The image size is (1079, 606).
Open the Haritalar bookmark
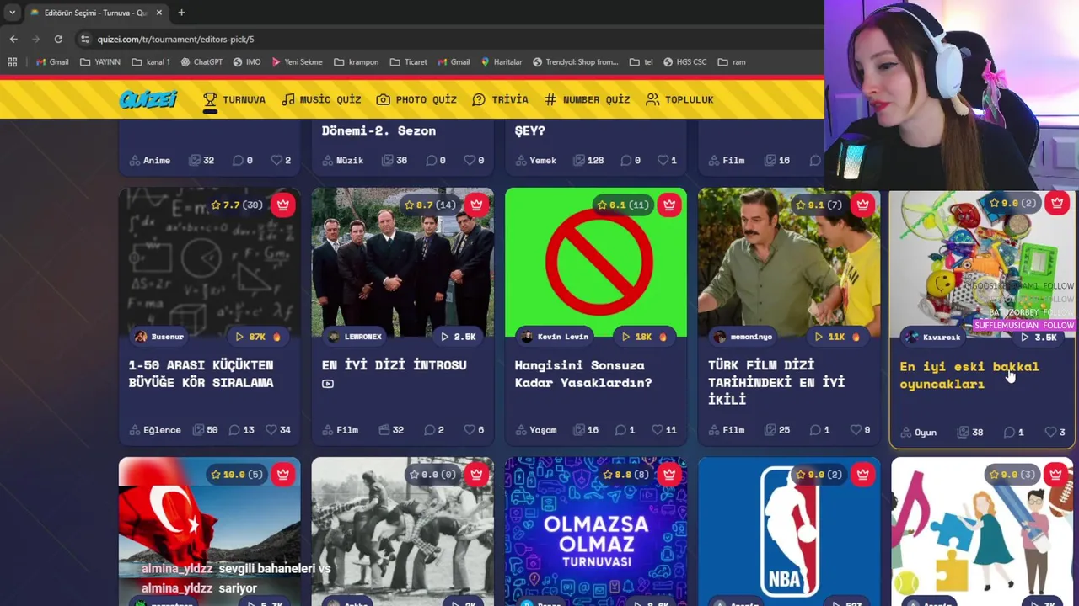coord(502,61)
